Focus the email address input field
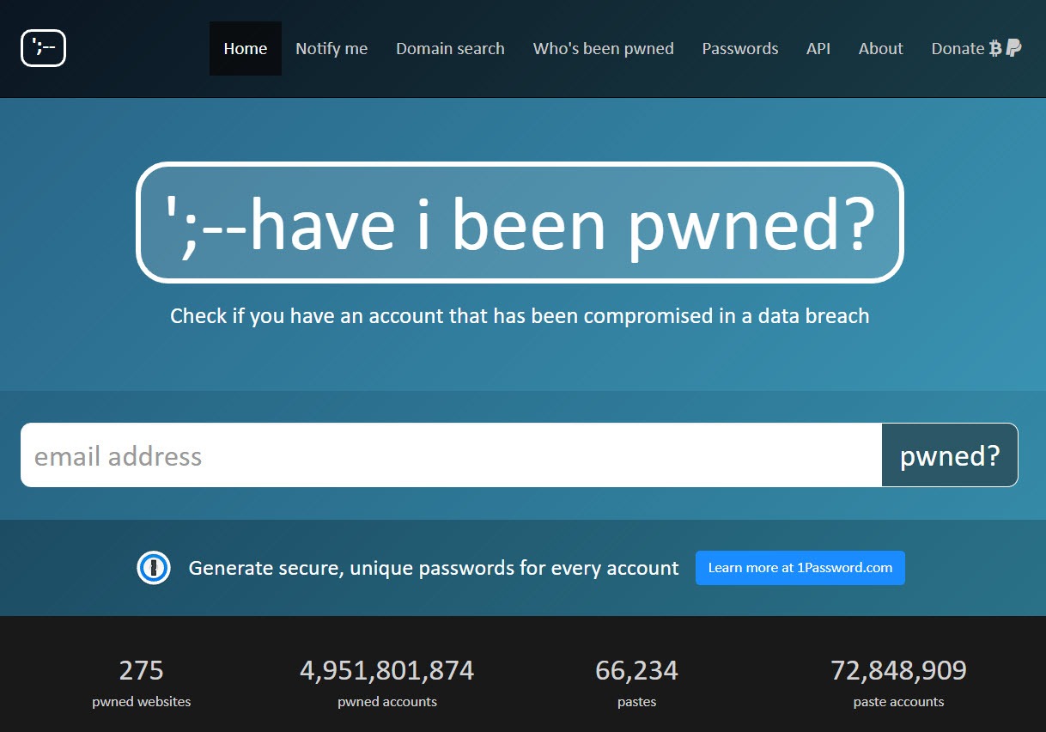Screen dimensions: 1046x732 (451, 455)
